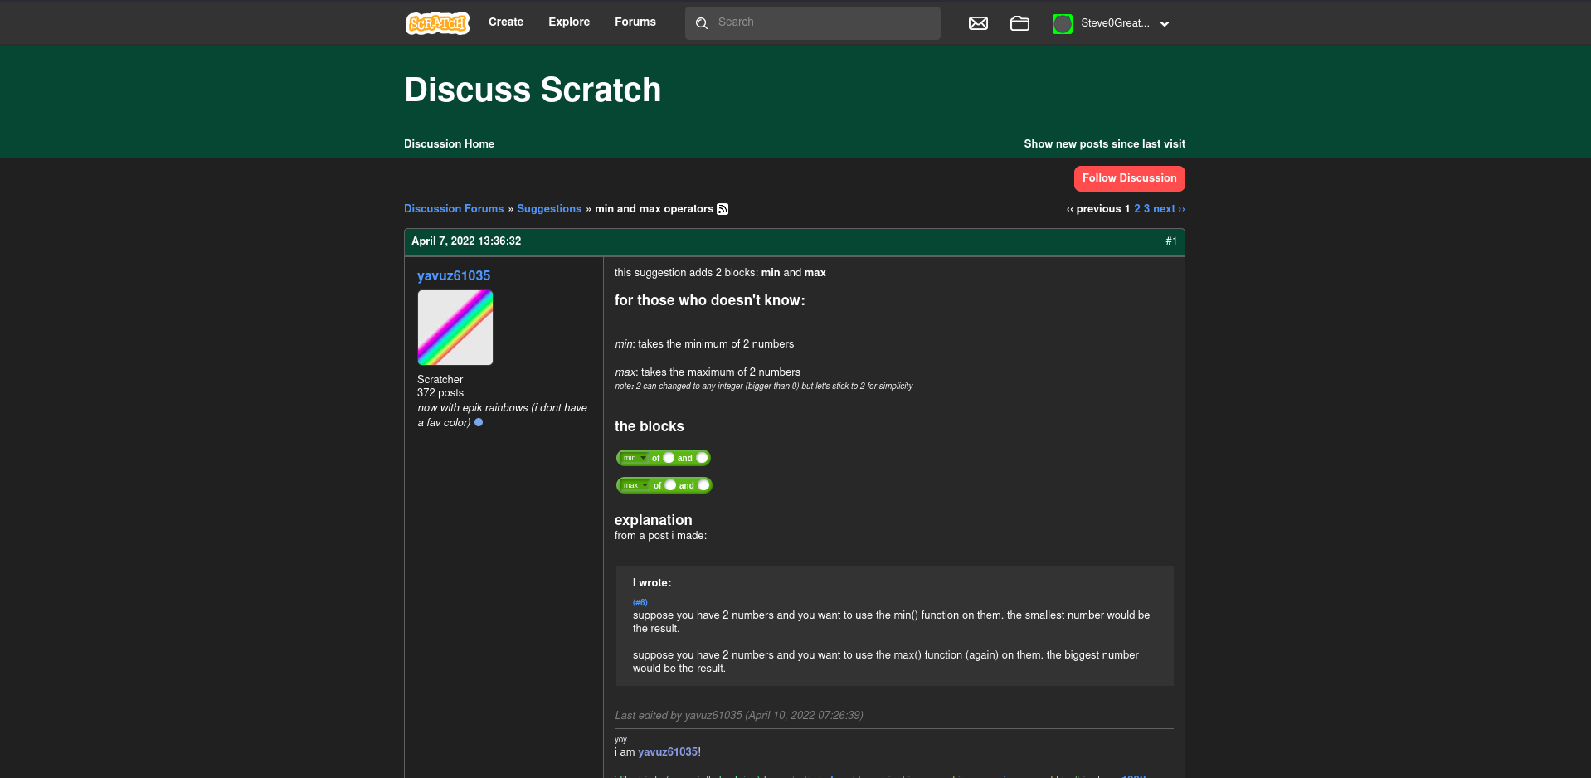This screenshot has height=778, width=1591.
Task: Expand the Steve0Great account dropdown arrow
Action: click(x=1165, y=24)
